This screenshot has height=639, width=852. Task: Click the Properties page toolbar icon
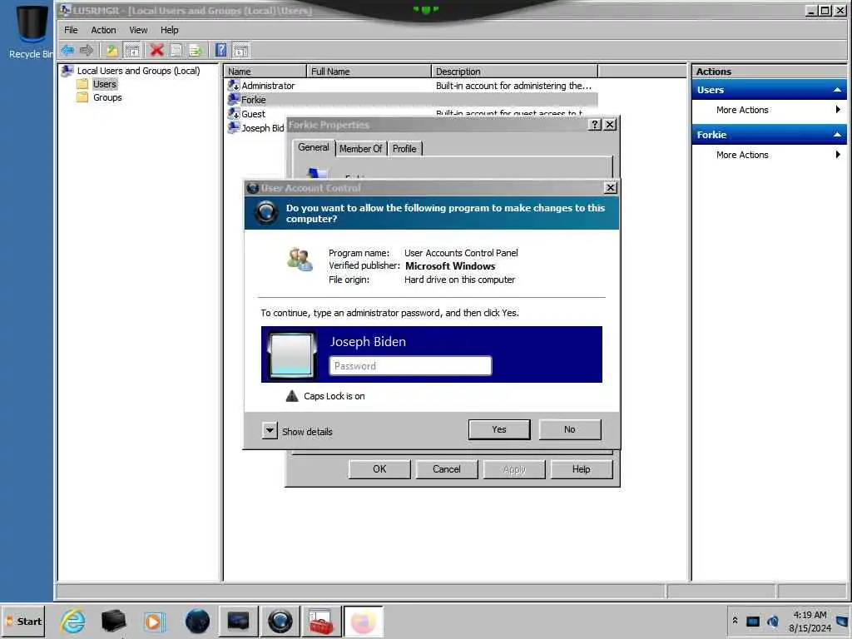(x=176, y=51)
